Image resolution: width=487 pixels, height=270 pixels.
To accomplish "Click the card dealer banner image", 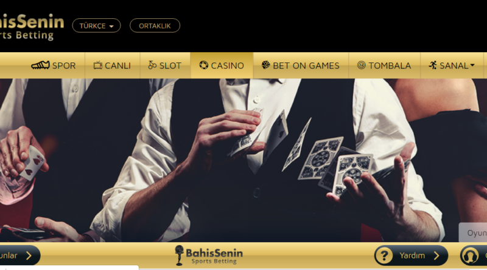I will (243, 160).
